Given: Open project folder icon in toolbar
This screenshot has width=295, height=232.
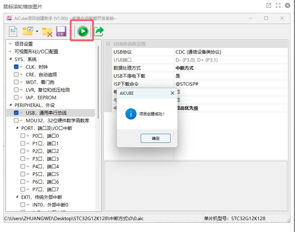Looking at the screenshot, I should (x=28, y=31).
